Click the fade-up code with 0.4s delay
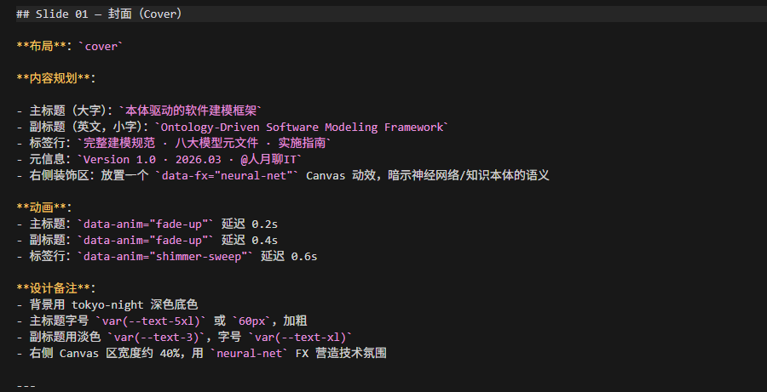The width and height of the screenshot is (767, 392). 146,240
